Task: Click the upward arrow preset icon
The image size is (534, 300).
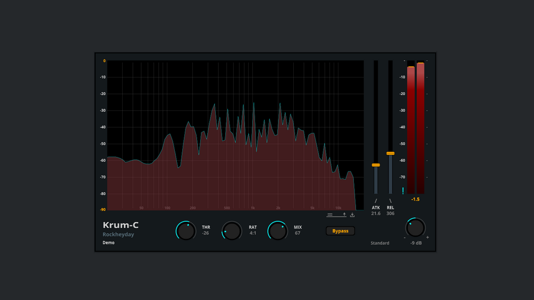Action: coord(344,215)
